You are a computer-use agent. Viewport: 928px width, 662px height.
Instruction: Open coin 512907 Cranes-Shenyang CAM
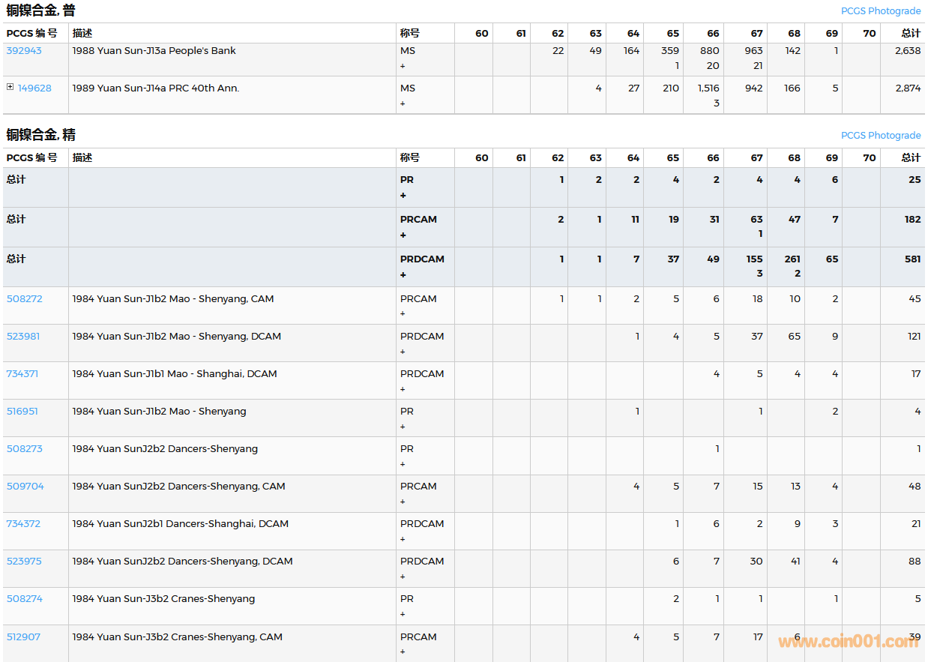pyautogui.click(x=23, y=637)
